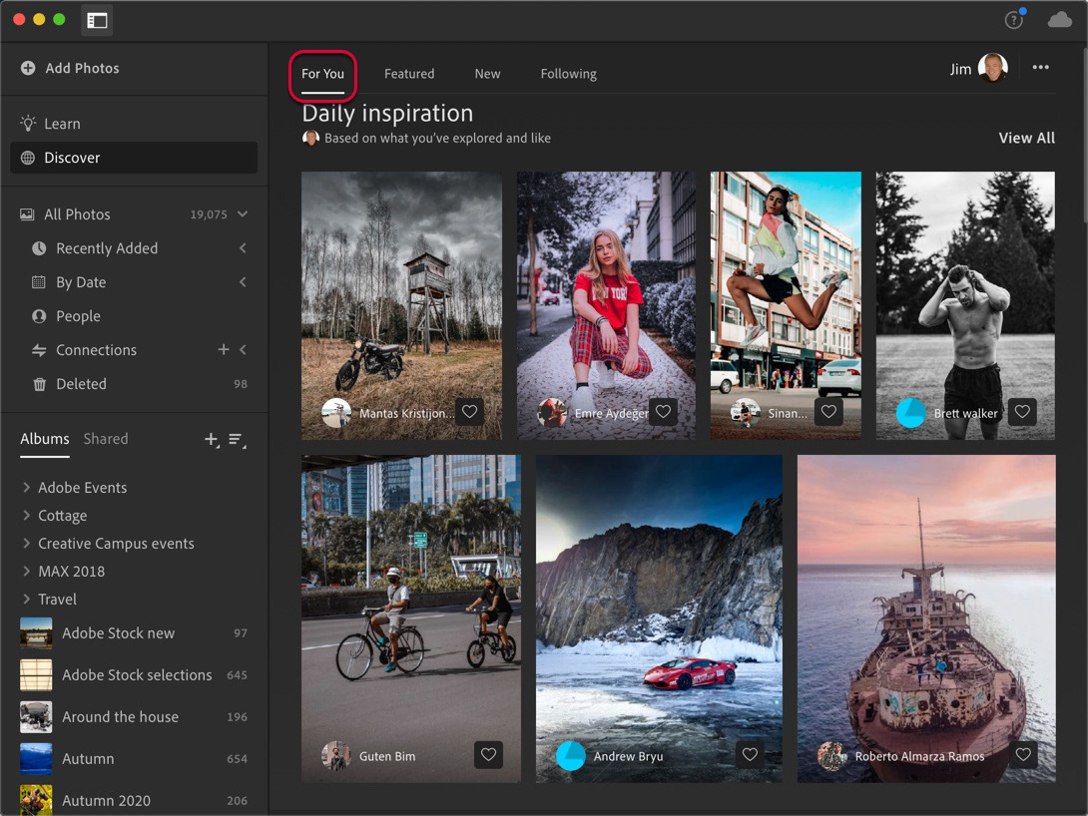Like the Sinan jumping woman photo

[828, 412]
